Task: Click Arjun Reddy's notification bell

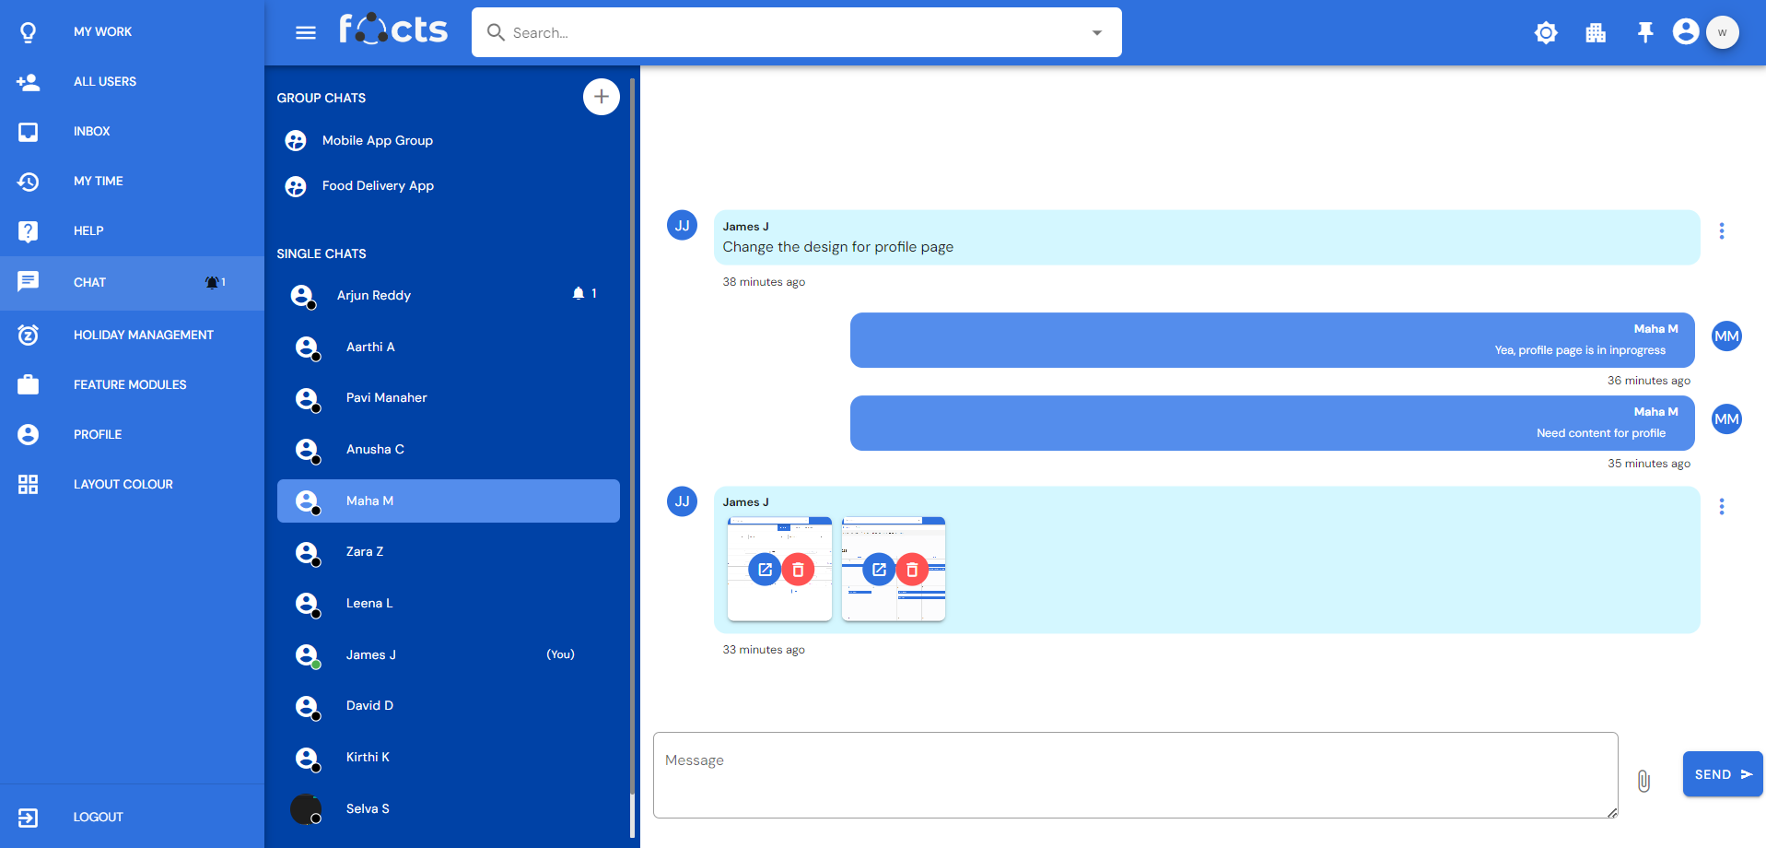Action: coord(579,294)
